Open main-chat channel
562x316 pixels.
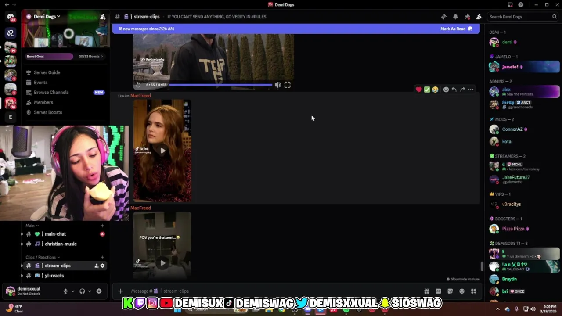[65, 234]
